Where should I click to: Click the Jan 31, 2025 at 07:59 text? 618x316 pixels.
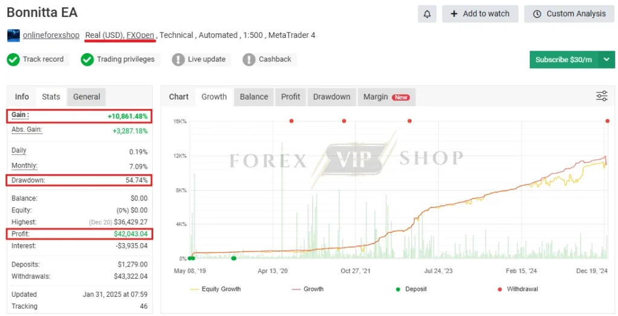pos(115,294)
